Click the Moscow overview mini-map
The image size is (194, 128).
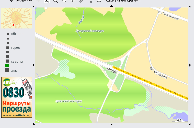pyautogui.click(x=17, y=18)
